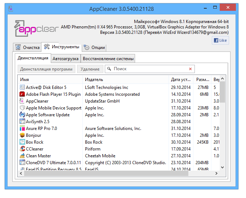Click the AppCleaner title bar icon
This screenshot has height=198, width=246.
[10, 9]
